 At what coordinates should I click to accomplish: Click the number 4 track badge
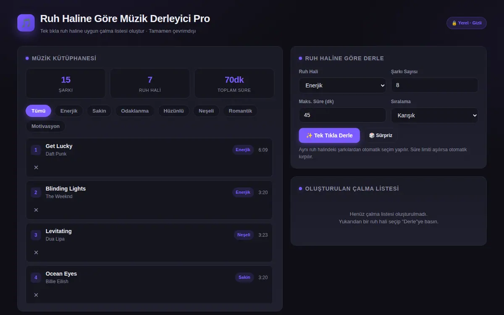tap(36, 277)
